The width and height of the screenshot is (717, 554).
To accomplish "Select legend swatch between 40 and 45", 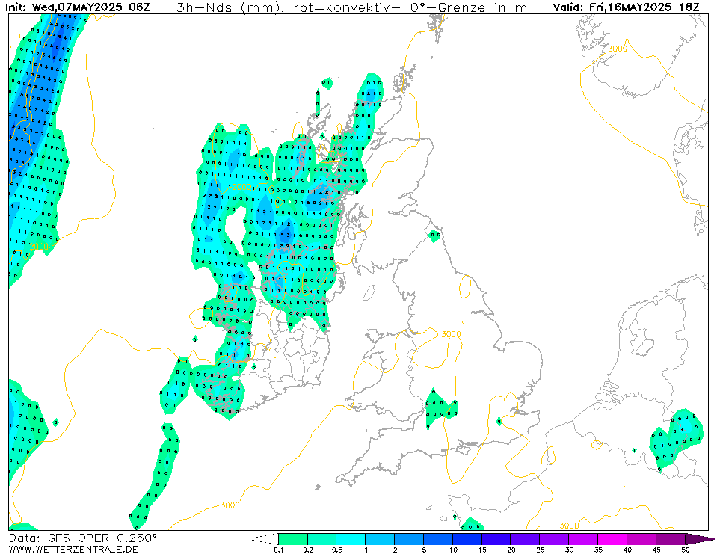I will coord(641,539).
